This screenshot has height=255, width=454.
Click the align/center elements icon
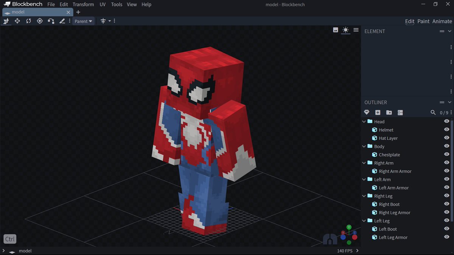coord(103,21)
